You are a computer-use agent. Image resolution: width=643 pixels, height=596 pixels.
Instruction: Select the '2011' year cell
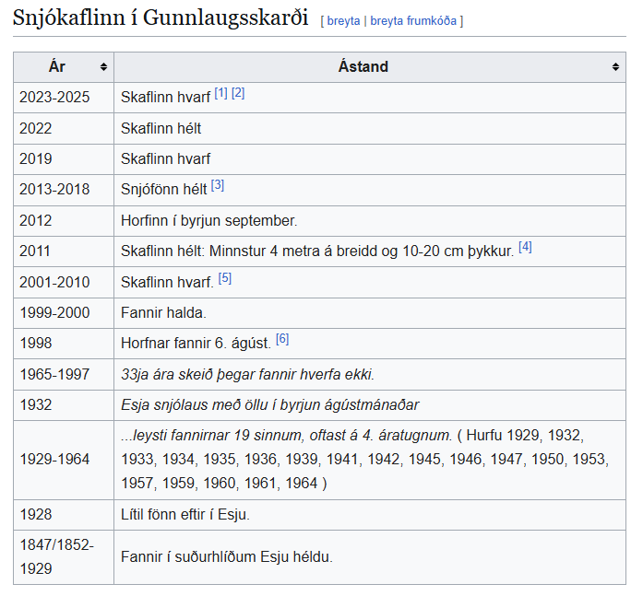pos(64,251)
